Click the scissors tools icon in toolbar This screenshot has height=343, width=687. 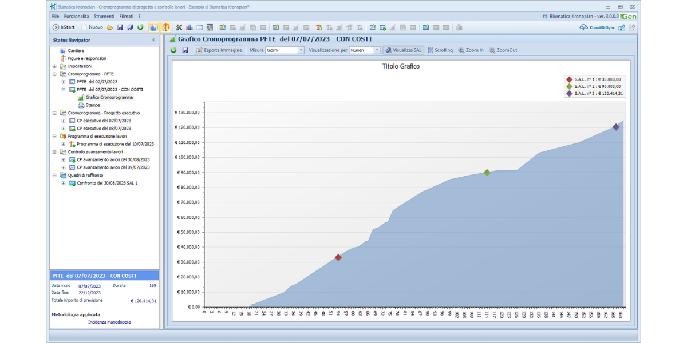coord(179,27)
